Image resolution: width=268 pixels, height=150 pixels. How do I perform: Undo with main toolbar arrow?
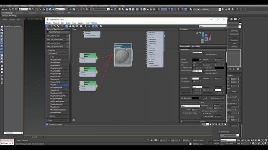(3, 9)
